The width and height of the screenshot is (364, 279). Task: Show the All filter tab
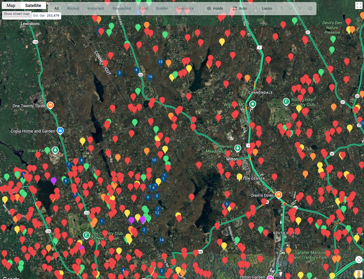click(57, 8)
